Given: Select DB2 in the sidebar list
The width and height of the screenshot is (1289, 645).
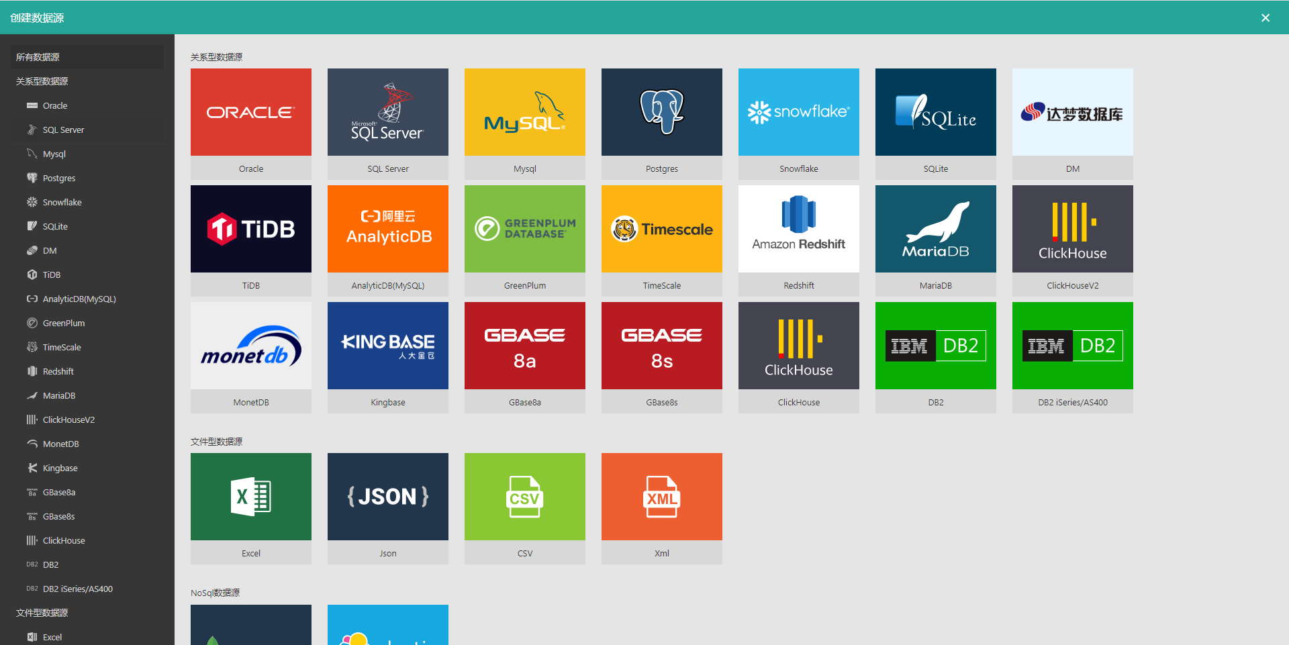Looking at the screenshot, I should [x=87, y=564].
